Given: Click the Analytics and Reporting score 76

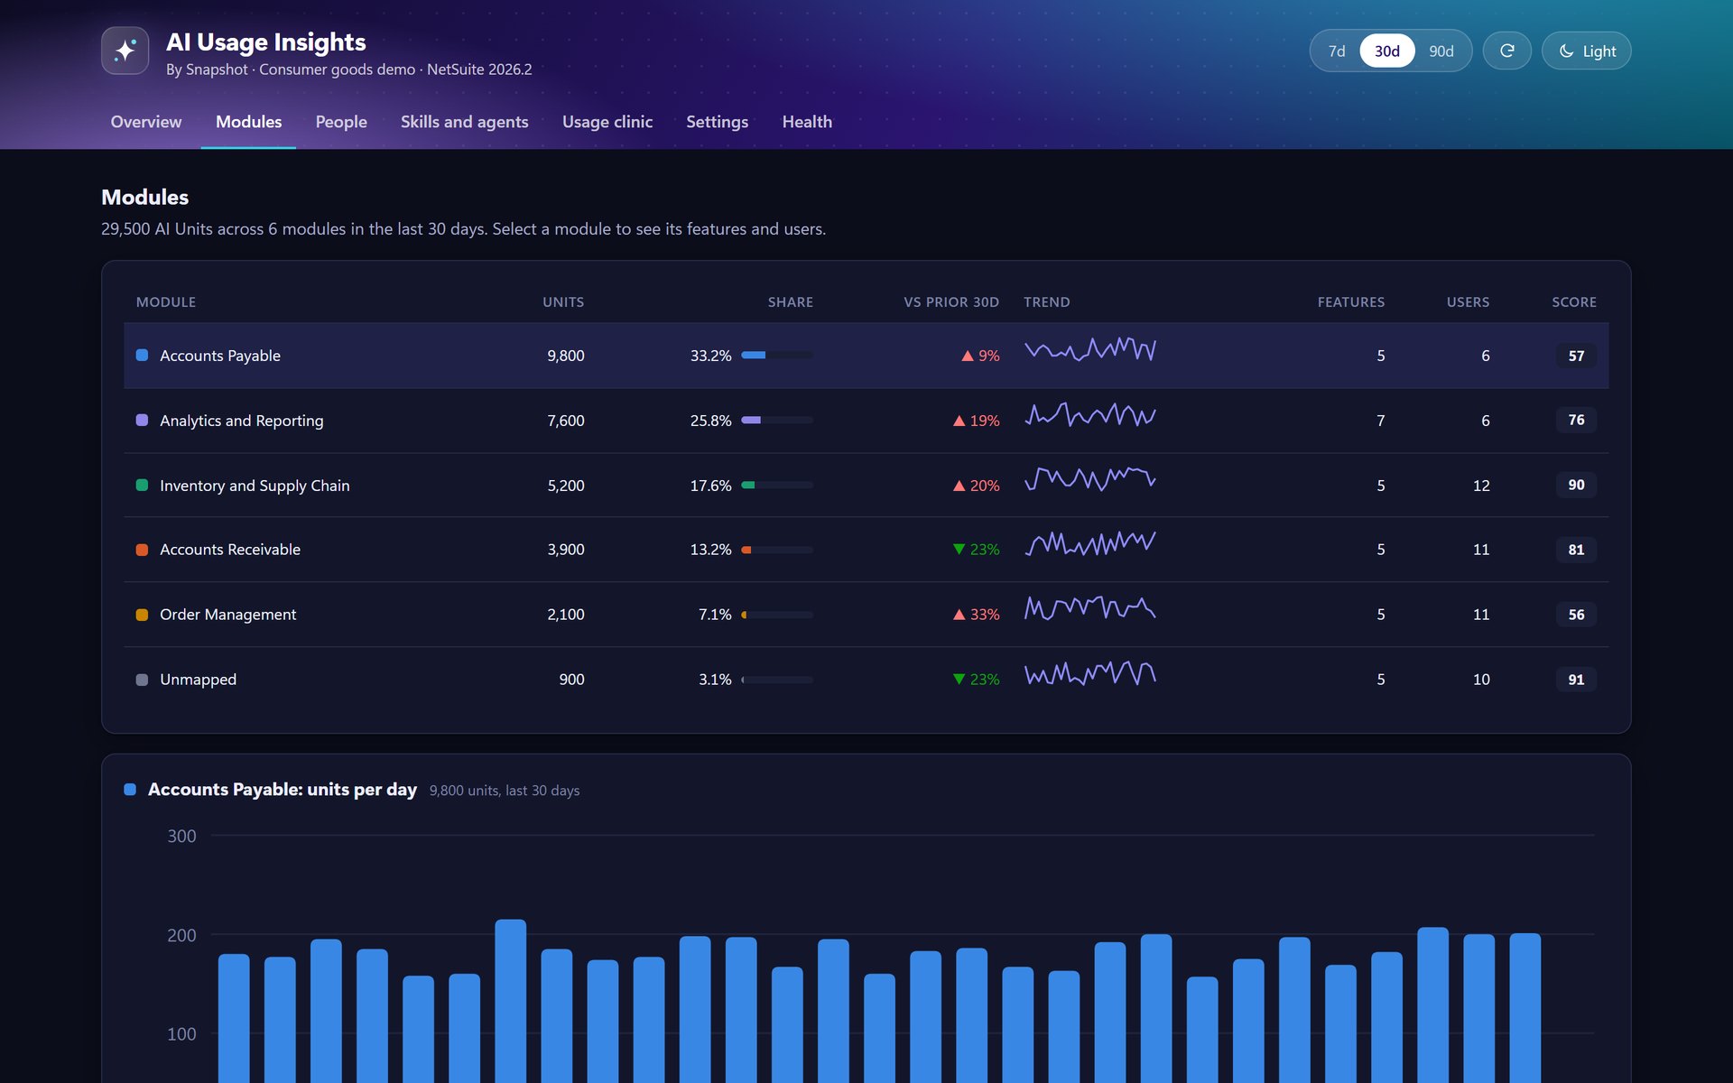Looking at the screenshot, I should coord(1576,420).
